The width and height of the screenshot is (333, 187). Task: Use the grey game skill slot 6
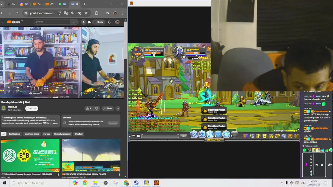pyautogui.click(x=234, y=134)
